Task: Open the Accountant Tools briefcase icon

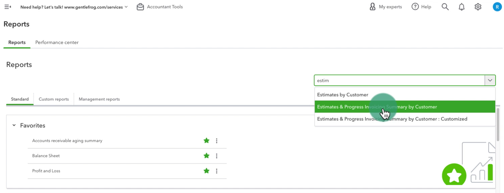Action: click(140, 7)
